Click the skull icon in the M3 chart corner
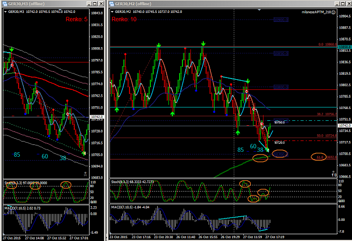This screenshot has height=241, width=352. (x=85, y=174)
